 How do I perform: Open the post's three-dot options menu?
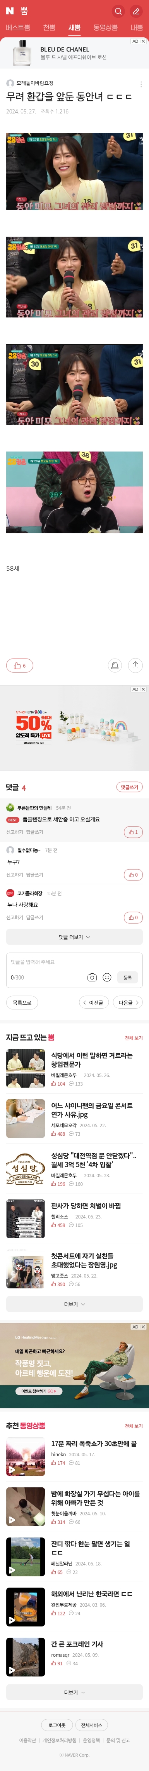[x=141, y=84]
